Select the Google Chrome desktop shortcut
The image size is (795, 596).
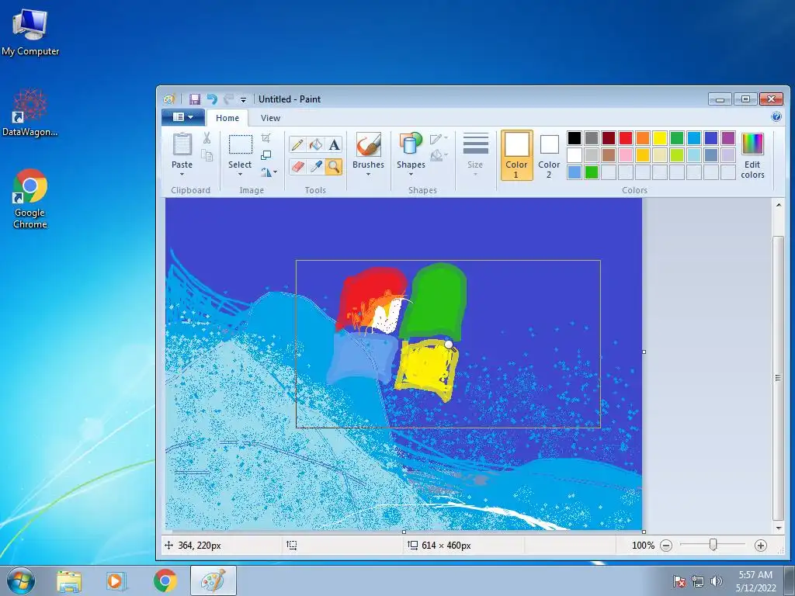click(x=30, y=199)
